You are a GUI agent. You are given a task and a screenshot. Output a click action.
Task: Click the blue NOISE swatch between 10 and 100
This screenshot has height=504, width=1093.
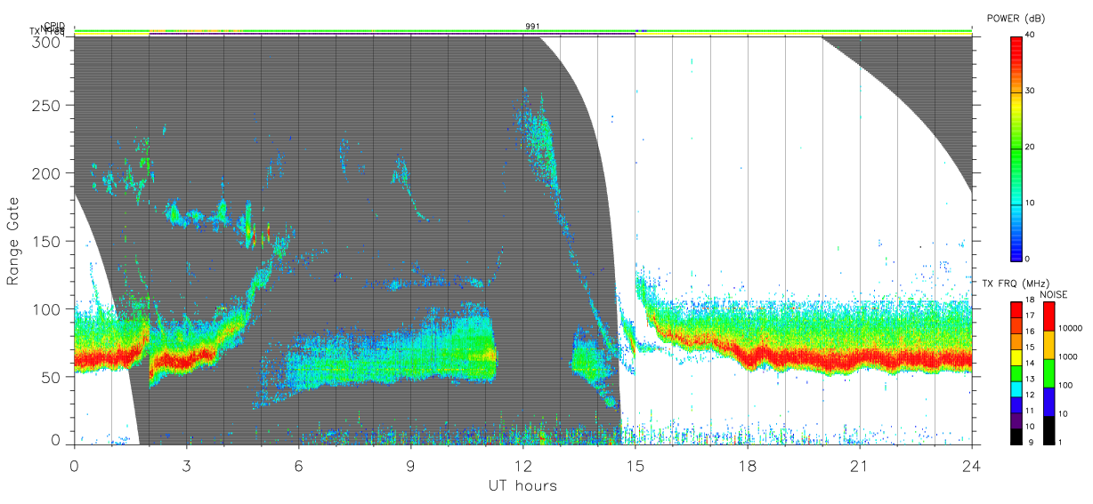coord(1048,402)
